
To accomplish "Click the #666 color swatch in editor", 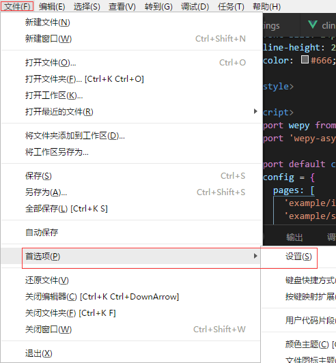I will 305,59.
